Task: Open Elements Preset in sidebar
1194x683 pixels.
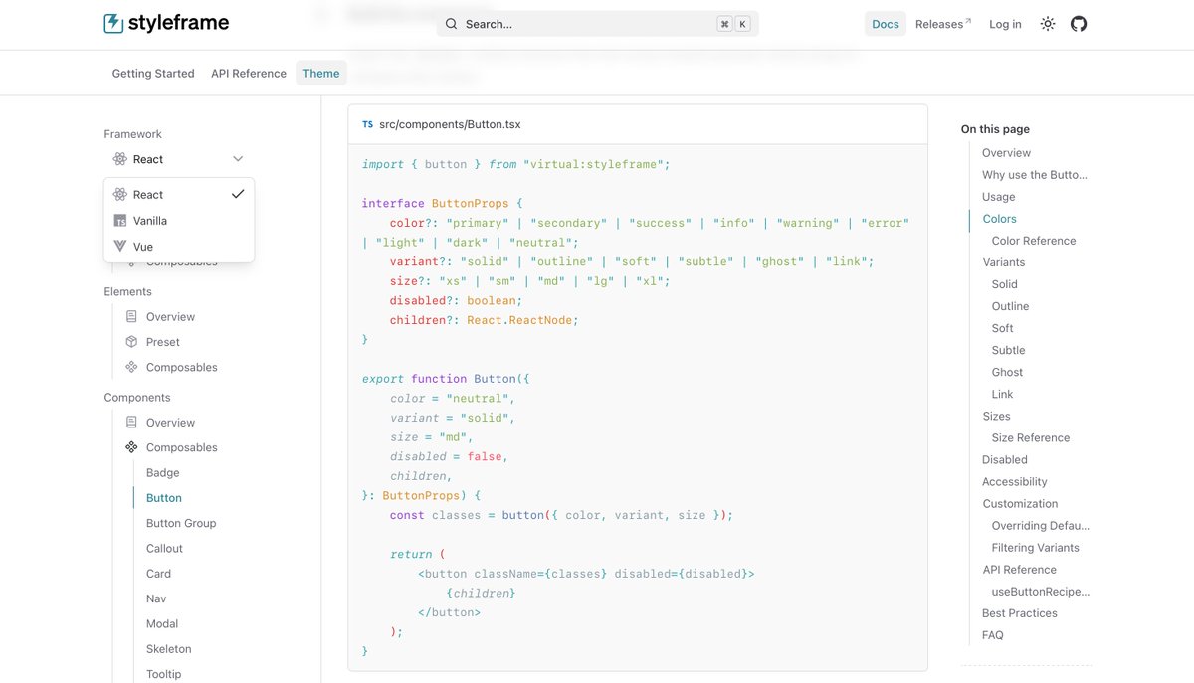Action: coord(163,342)
